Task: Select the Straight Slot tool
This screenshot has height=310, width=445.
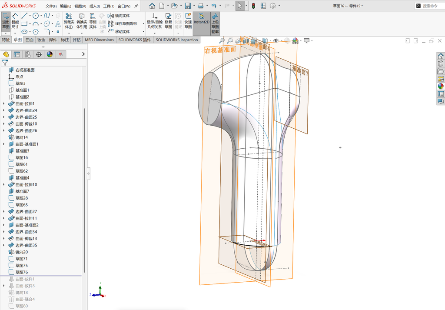Action: pos(24,31)
